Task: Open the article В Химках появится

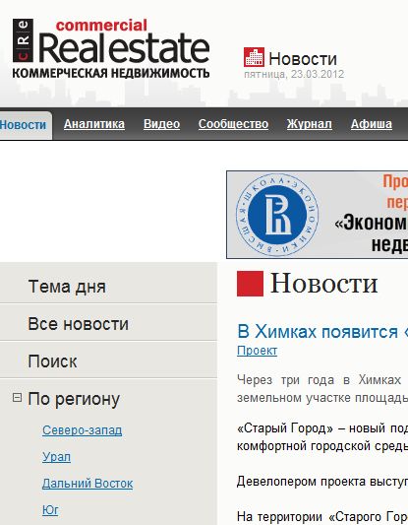Action: [x=322, y=332]
